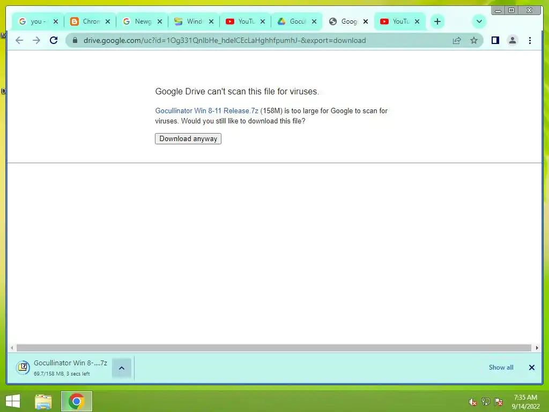
Task: Open the Chrome profile avatar
Action: 512,40
